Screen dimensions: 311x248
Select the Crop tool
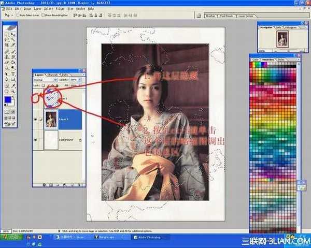(x=6, y=46)
